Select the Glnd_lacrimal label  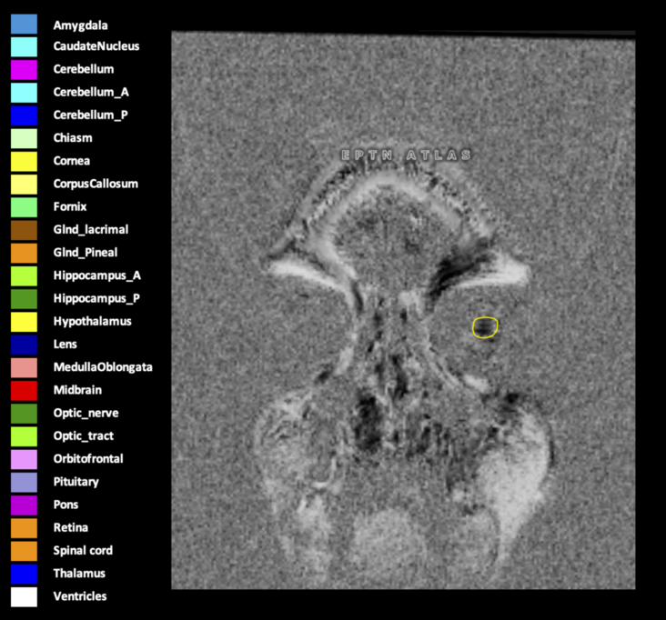click(90, 230)
